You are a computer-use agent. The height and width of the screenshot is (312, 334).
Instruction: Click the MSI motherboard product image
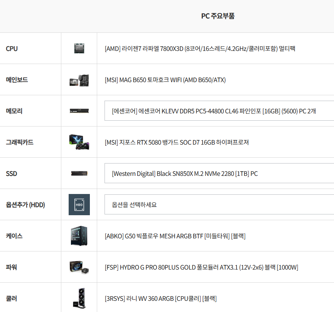click(79, 80)
